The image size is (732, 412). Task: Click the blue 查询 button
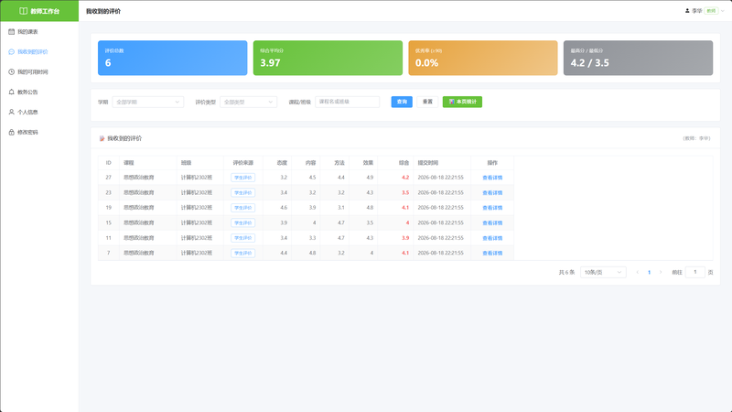pos(402,102)
